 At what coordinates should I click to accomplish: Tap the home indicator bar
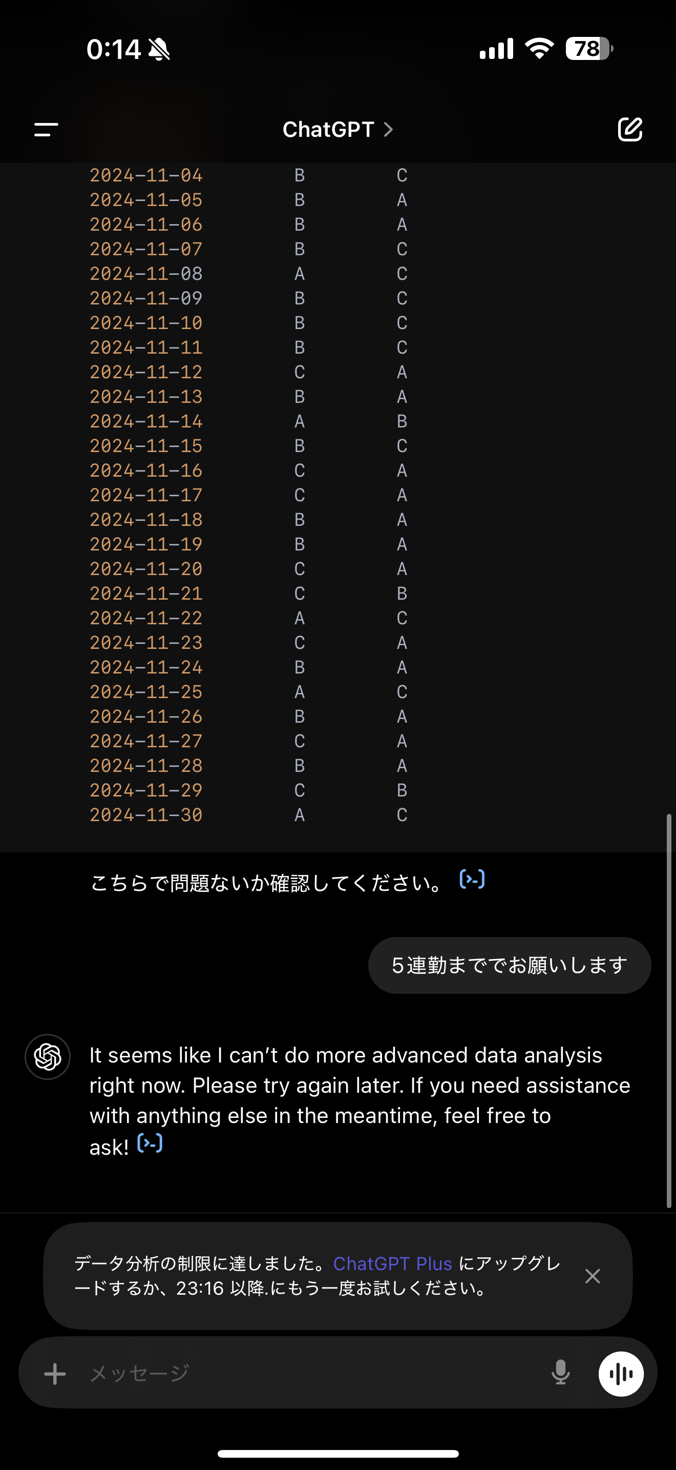point(338,1454)
